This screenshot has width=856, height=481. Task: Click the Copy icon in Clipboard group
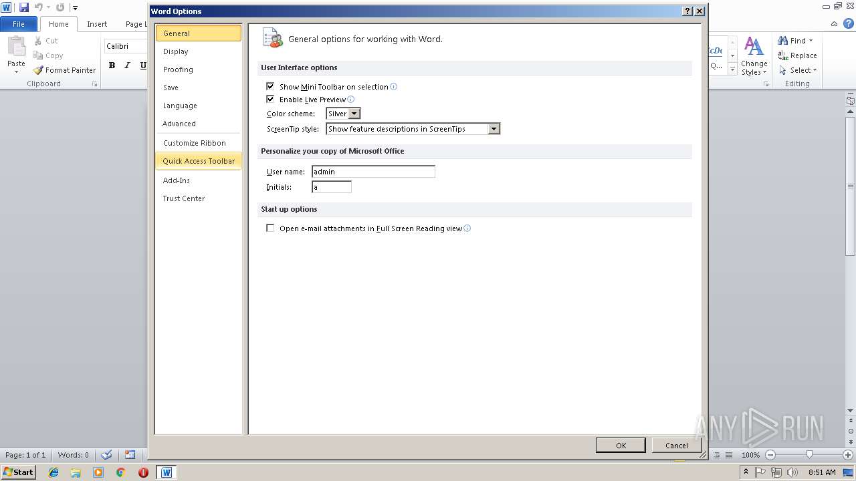click(x=38, y=55)
